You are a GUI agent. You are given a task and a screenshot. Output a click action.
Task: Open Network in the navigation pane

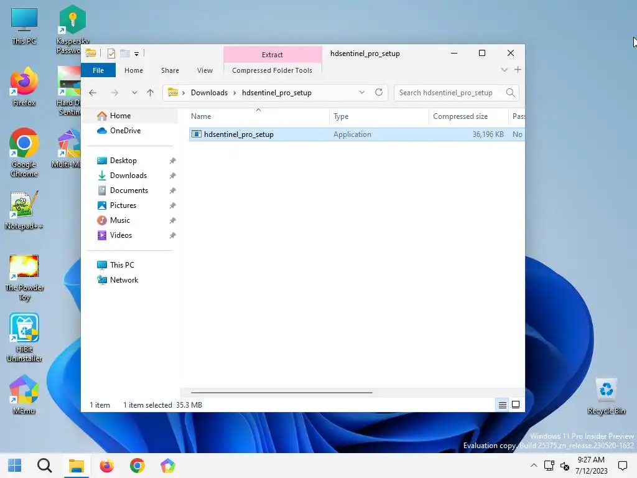124,280
